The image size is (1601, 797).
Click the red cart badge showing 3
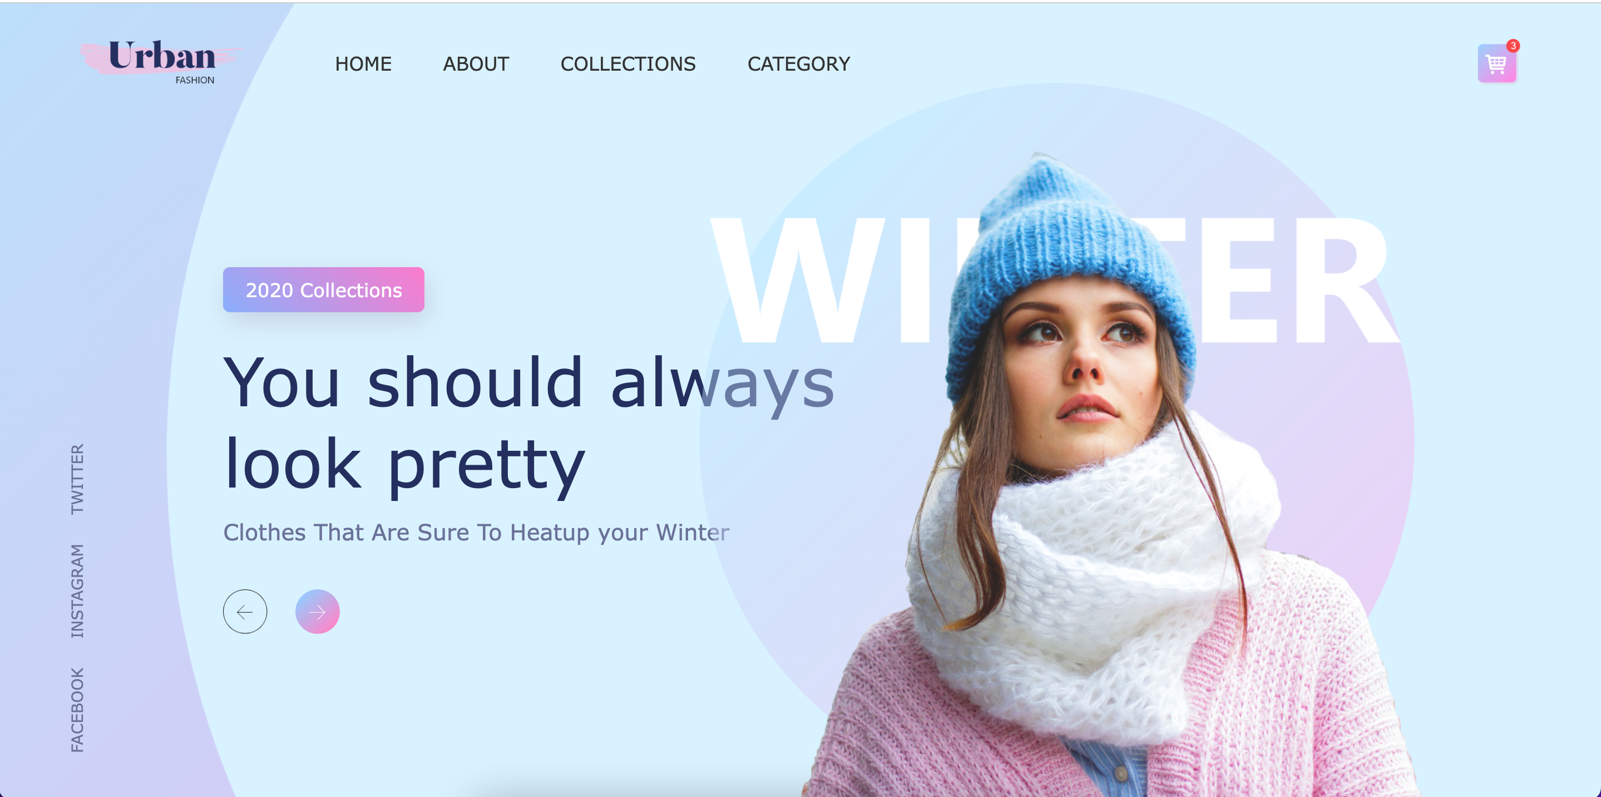pyautogui.click(x=1513, y=46)
